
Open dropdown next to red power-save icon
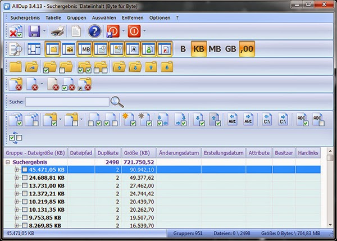124,31
